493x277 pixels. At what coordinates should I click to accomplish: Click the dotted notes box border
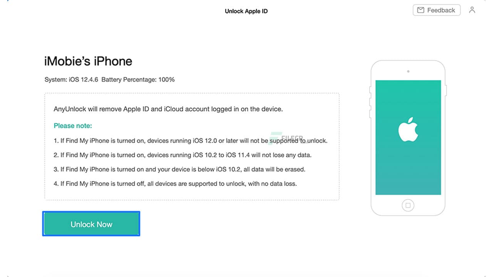(192, 92)
